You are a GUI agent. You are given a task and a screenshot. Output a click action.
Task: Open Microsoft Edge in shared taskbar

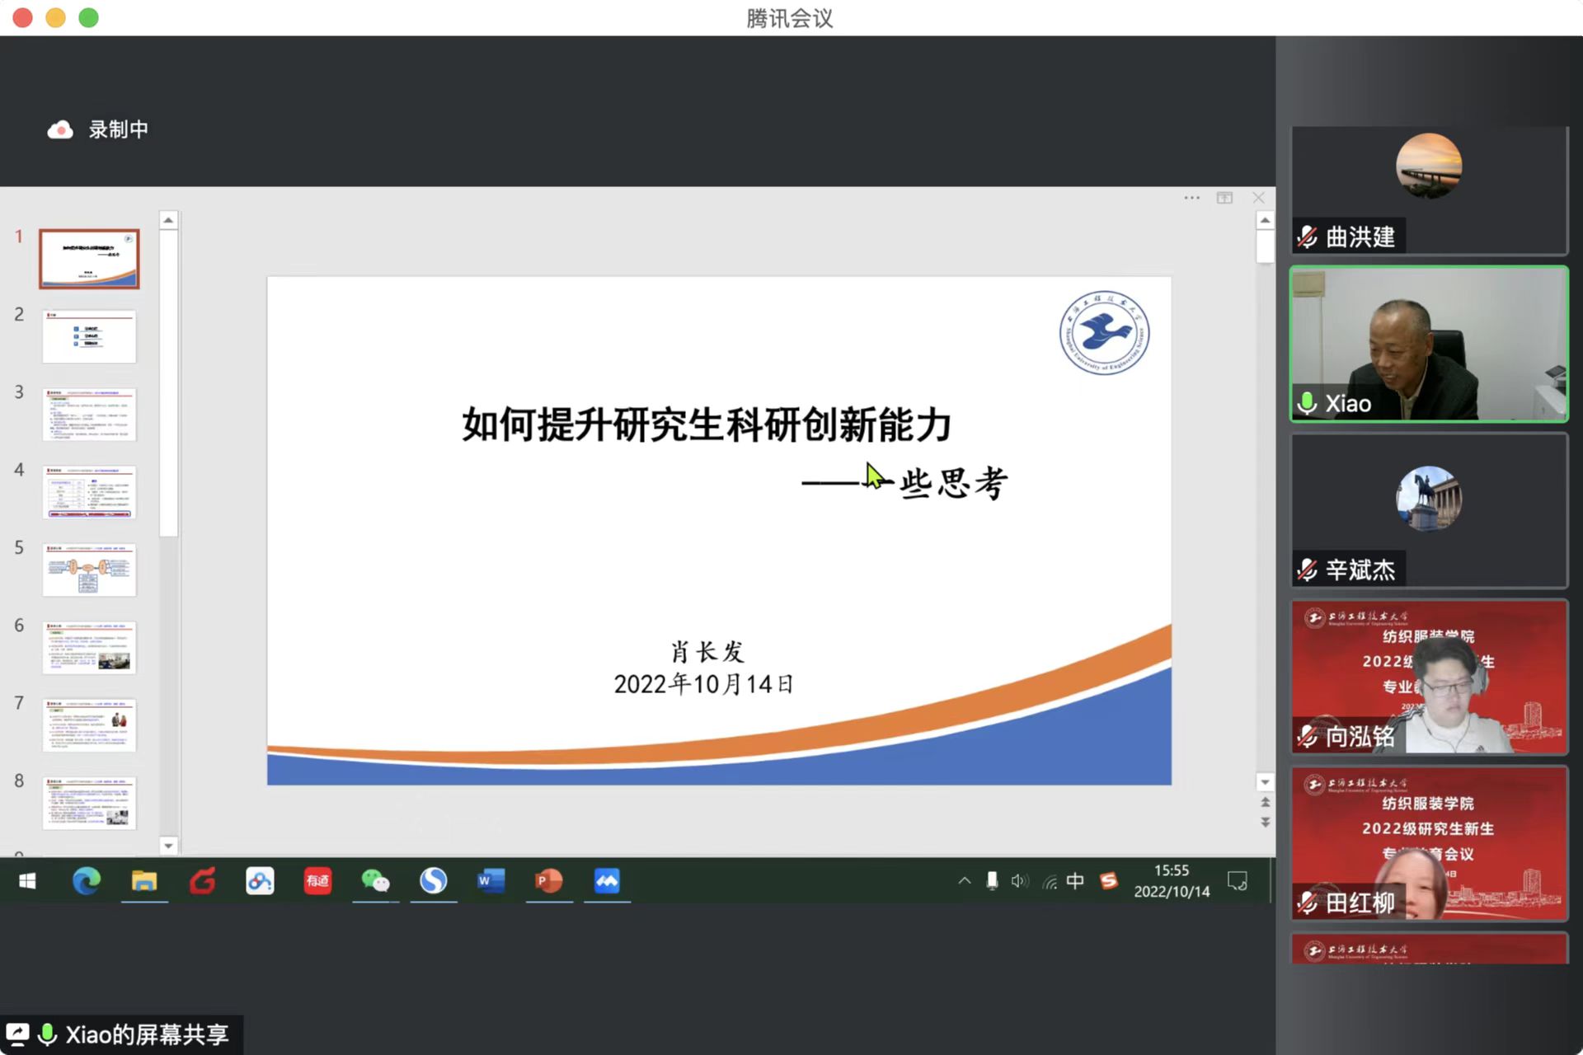(x=87, y=881)
